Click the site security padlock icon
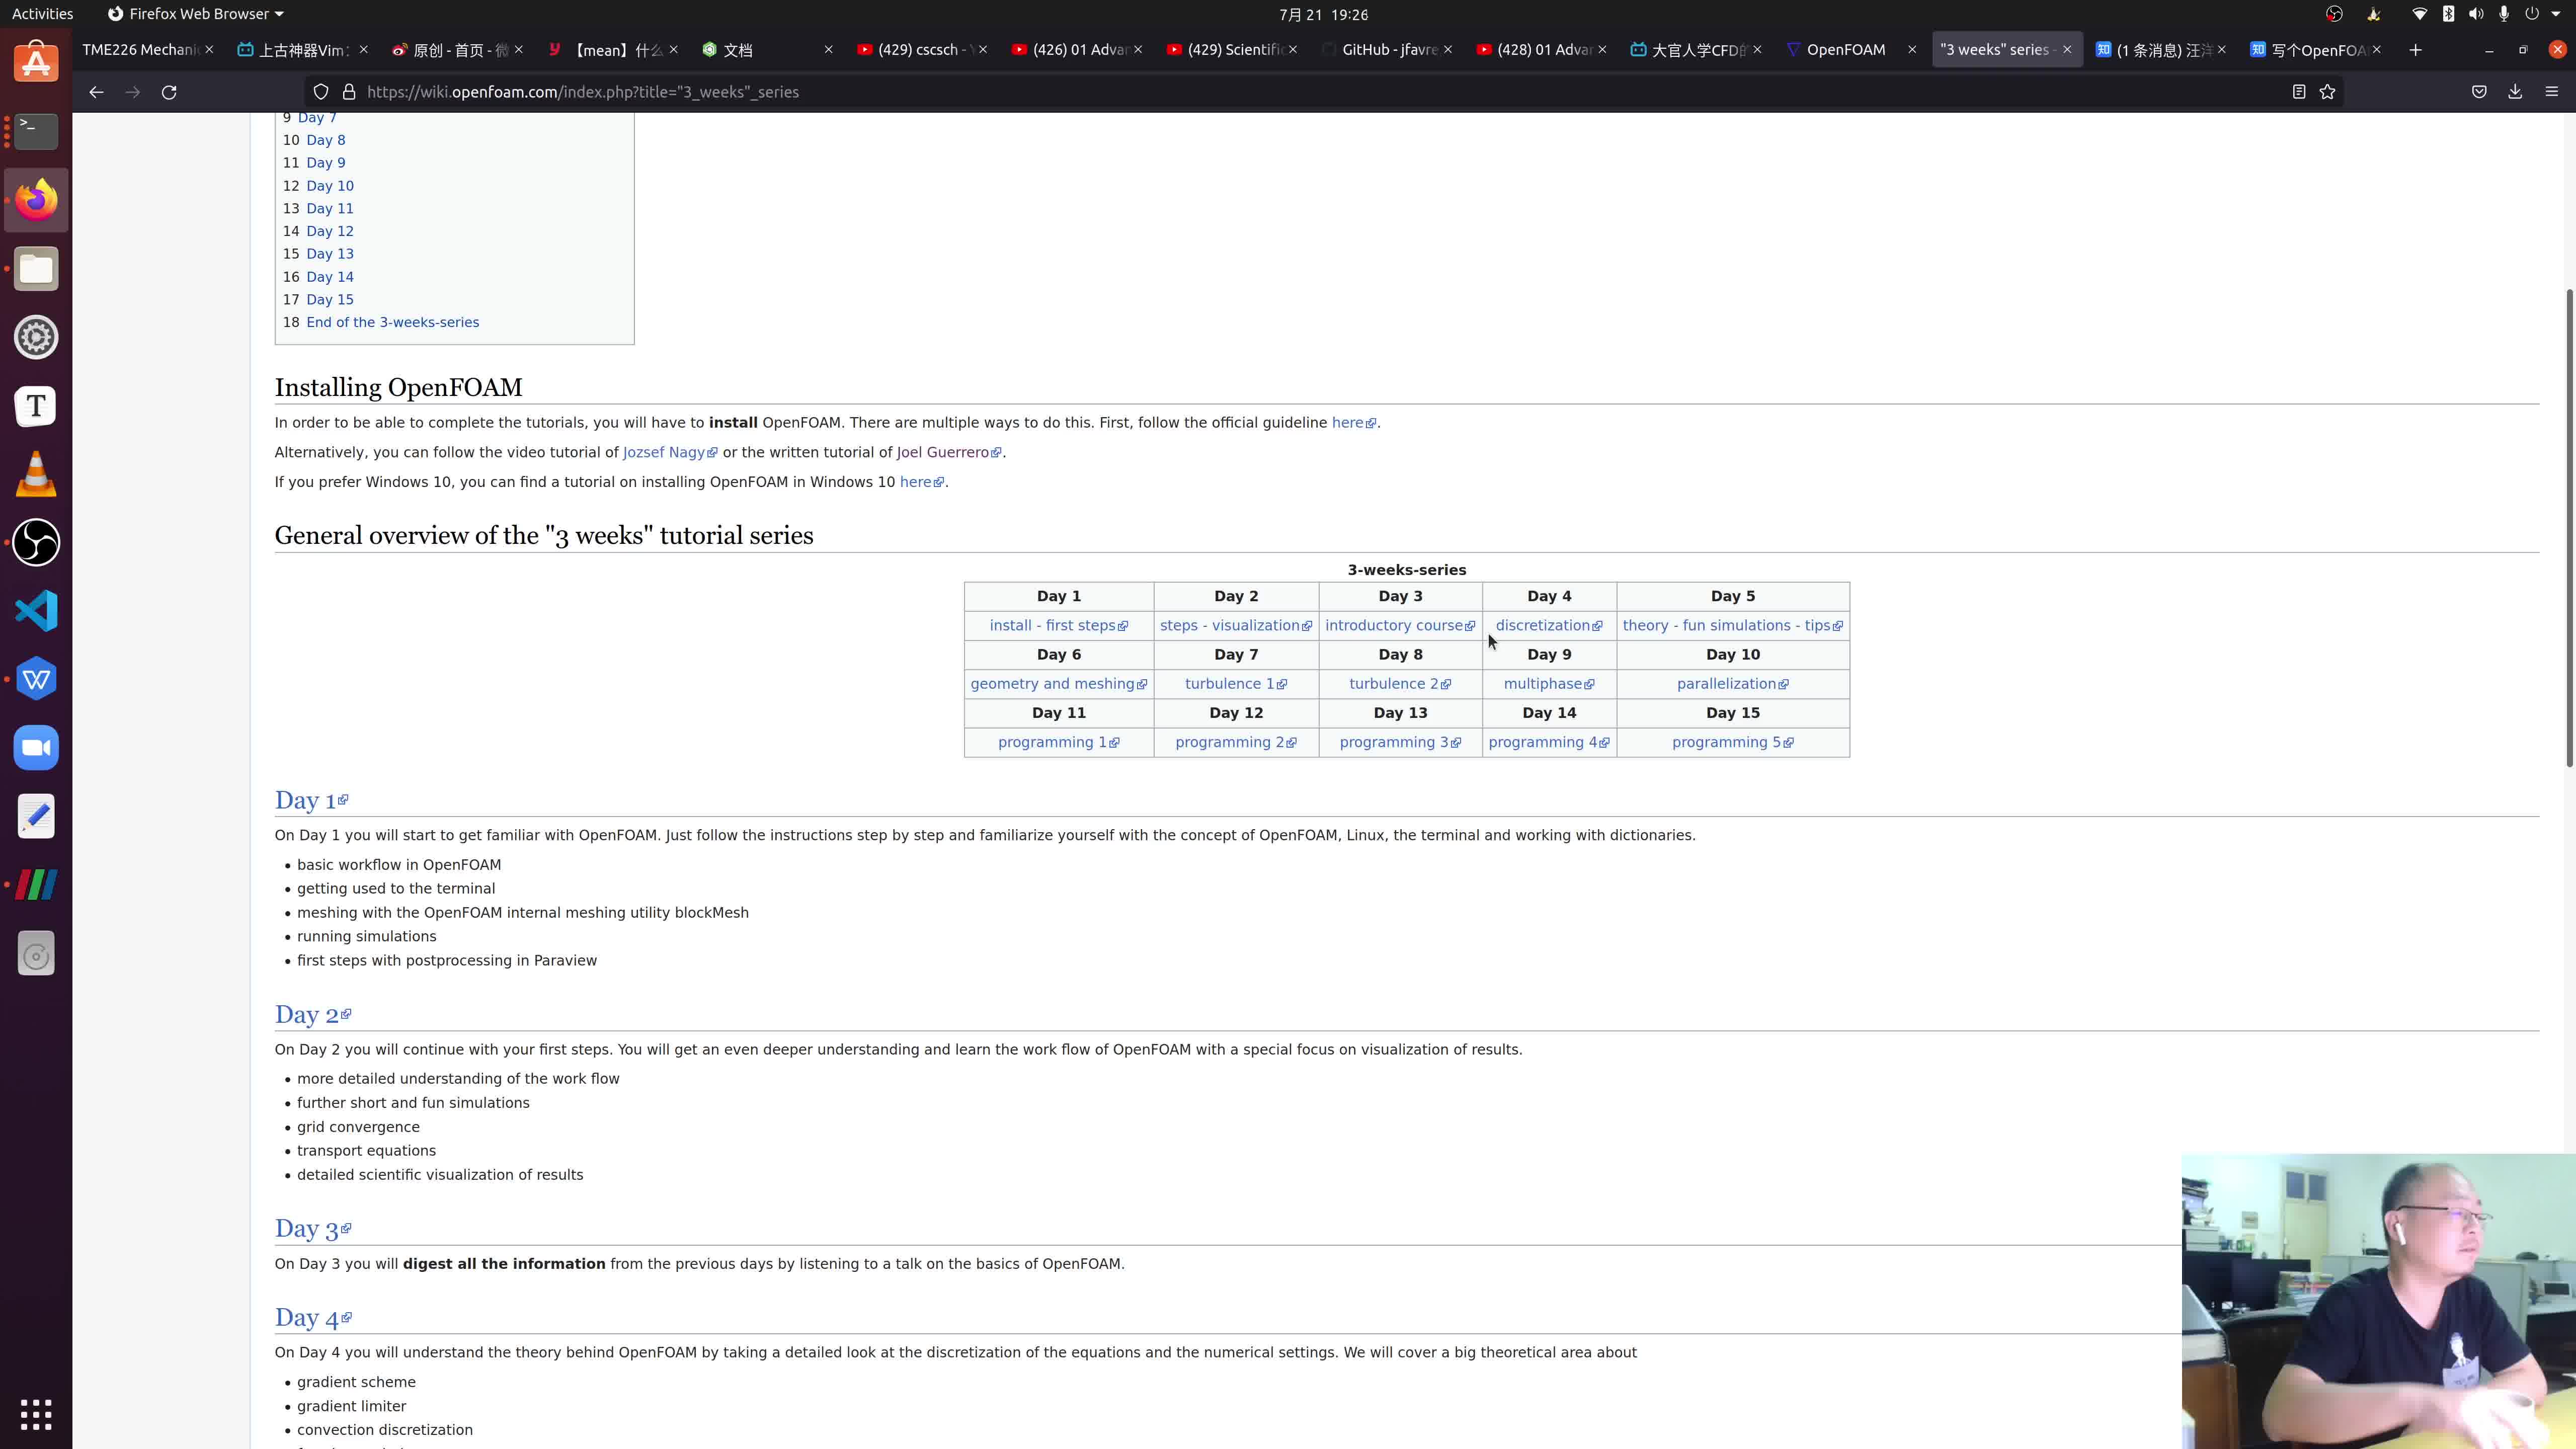 349,92
